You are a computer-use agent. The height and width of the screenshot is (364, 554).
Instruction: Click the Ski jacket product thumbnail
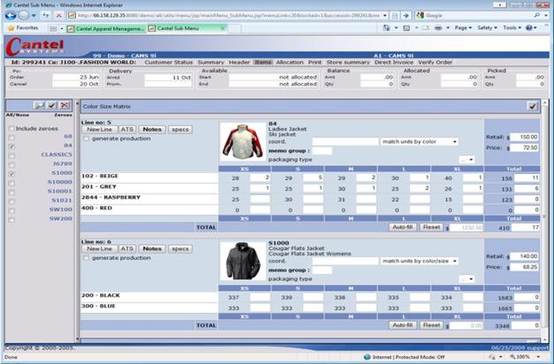[x=242, y=140]
